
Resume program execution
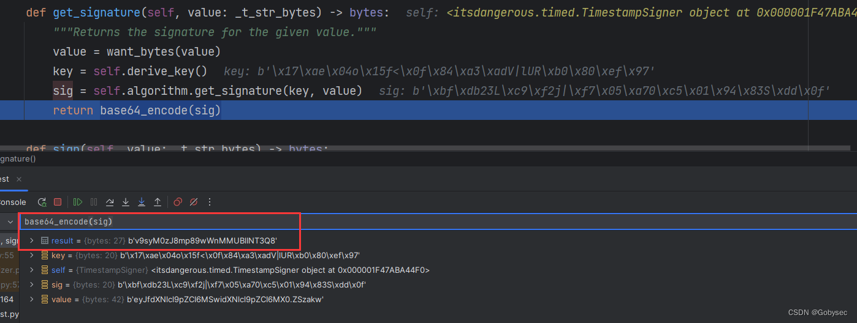78,202
